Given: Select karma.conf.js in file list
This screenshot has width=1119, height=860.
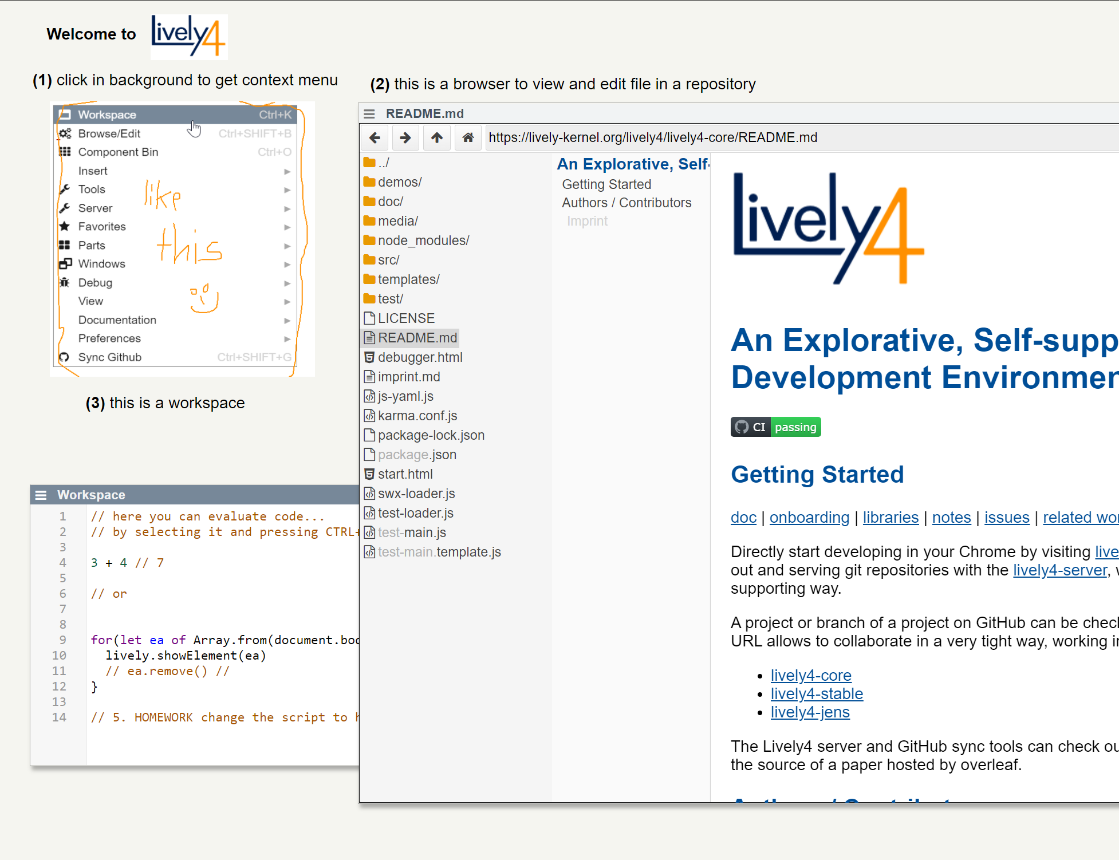Looking at the screenshot, I should (417, 416).
